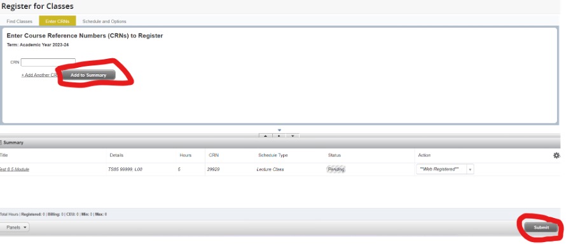The image size is (566, 244).
Task: Click the Status column header
Action: coord(335,155)
